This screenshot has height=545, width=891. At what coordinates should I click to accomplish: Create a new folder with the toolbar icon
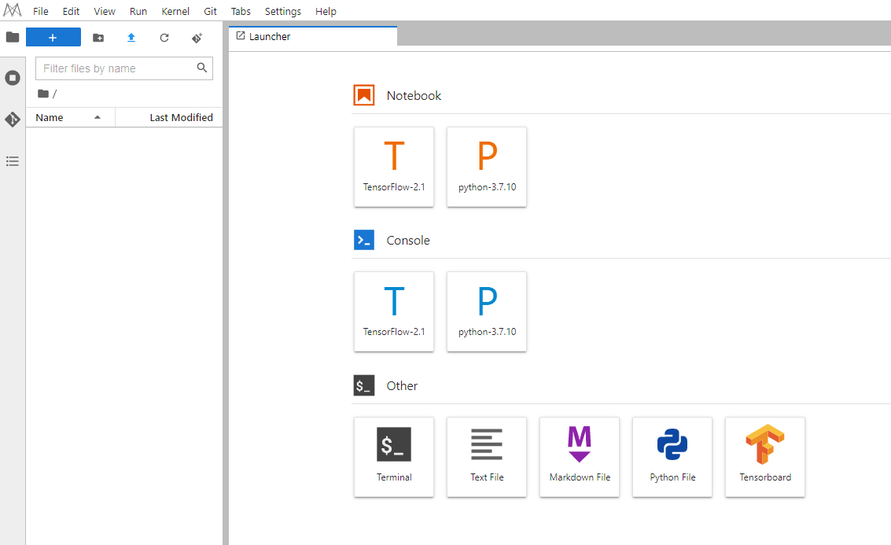[98, 38]
